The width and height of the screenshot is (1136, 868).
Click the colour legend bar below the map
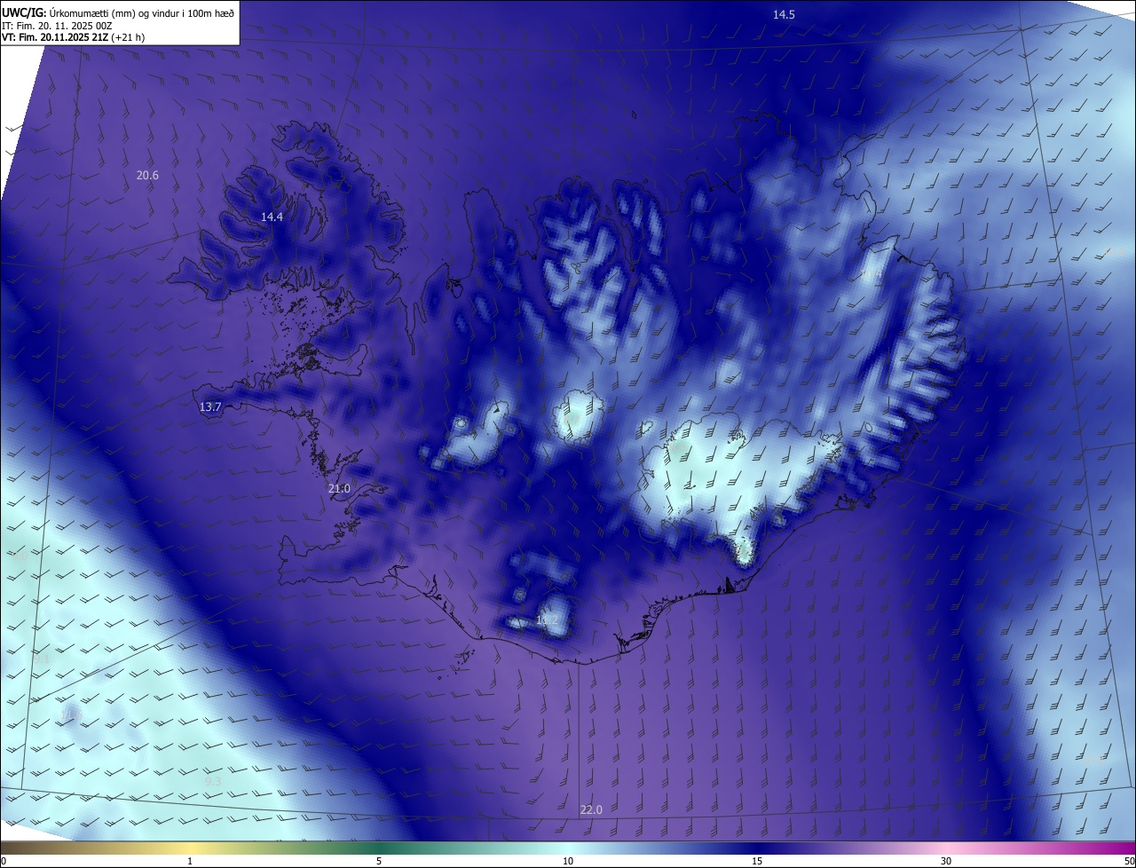click(x=568, y=848)
